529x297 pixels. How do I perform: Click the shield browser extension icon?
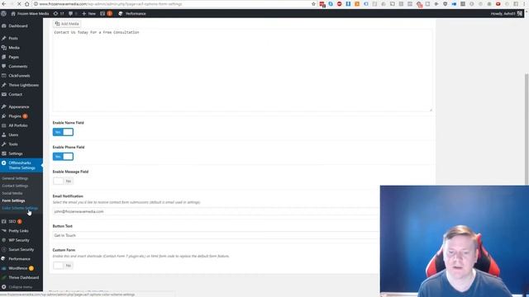[x=445, y=4]
